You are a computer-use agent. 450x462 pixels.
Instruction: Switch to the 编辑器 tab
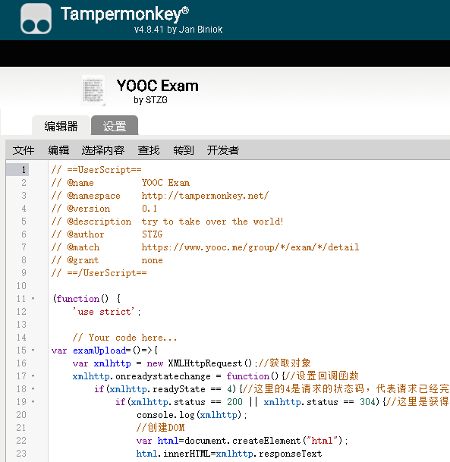click(61, 126)
